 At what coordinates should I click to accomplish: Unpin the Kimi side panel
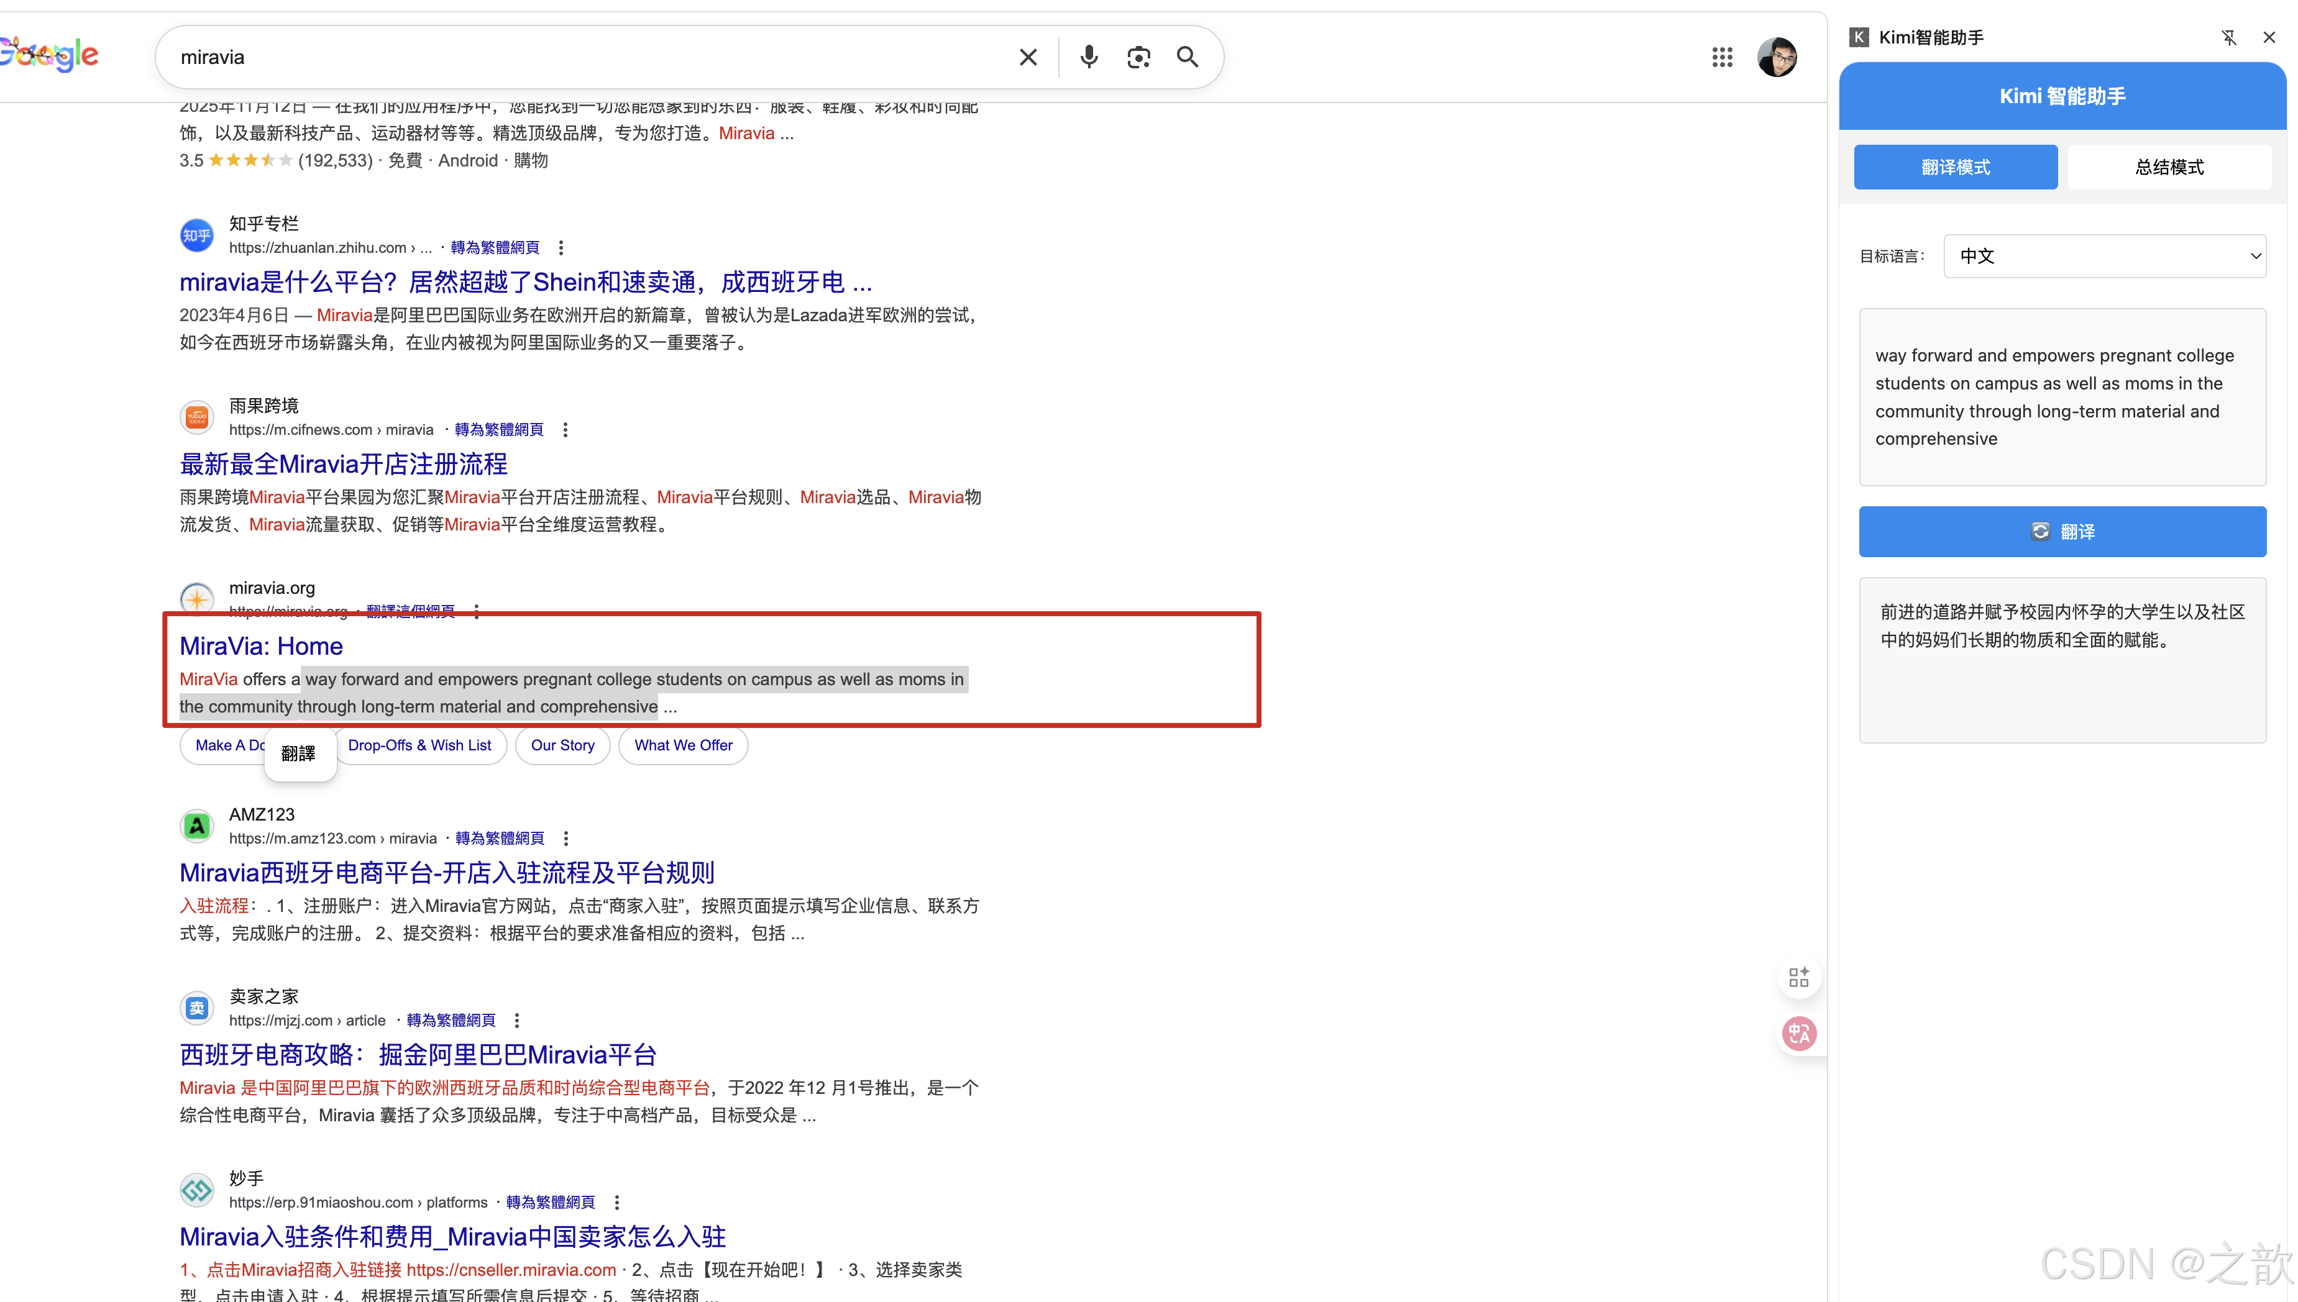[x=2228, y=37]
